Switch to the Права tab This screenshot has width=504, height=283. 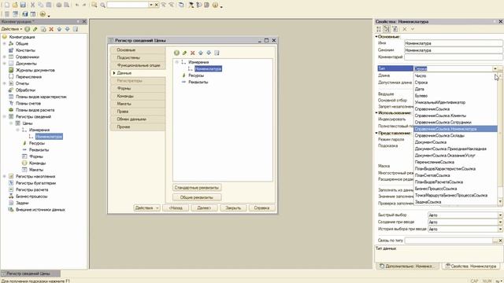138,112
